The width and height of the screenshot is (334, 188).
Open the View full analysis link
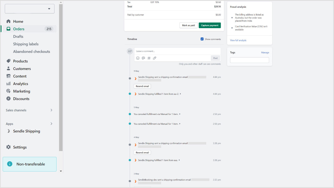click(x=238, y=40)
